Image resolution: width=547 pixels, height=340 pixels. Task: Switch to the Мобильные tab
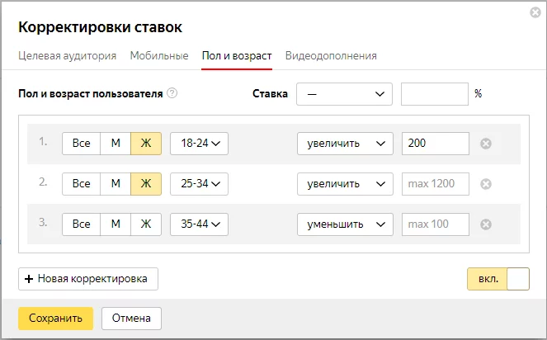159,56
